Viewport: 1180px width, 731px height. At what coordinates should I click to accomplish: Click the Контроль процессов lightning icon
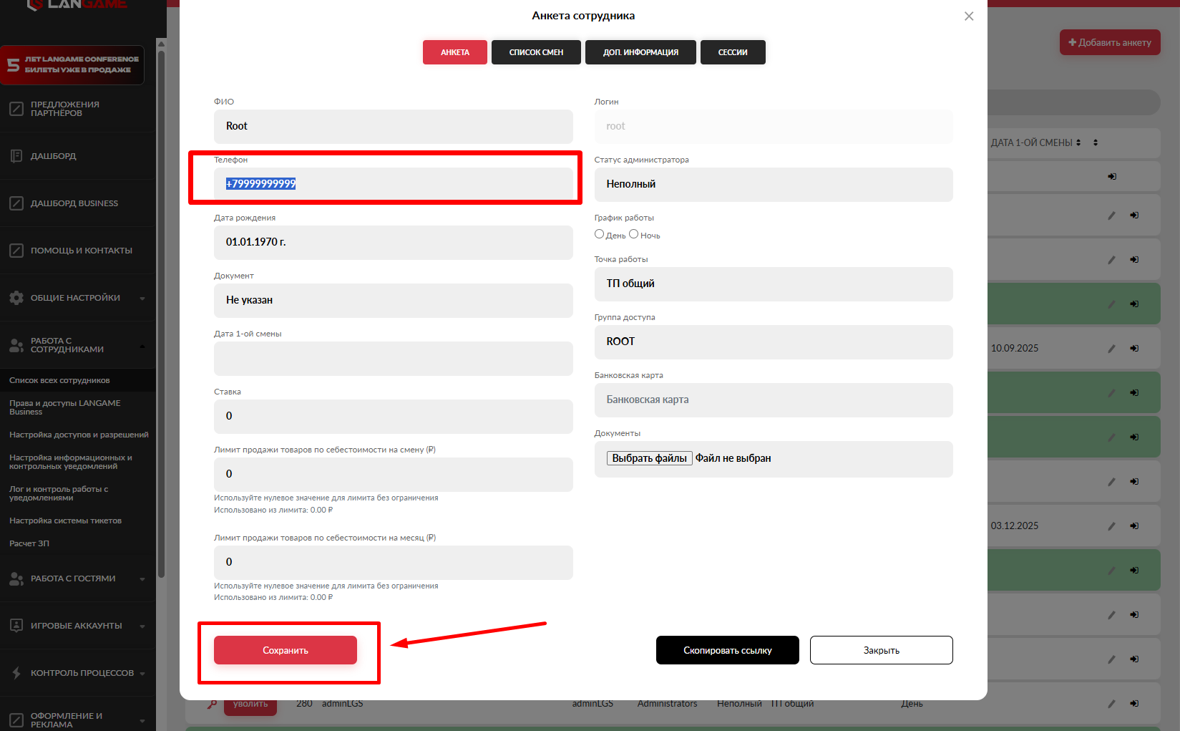pos(16,673)
